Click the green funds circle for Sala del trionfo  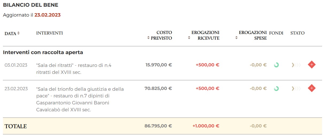[x=276, y=88]
